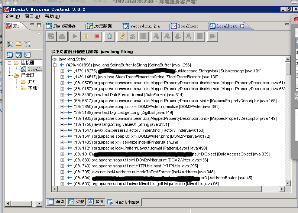Screen dimensions: 298x213
Task: Open the 文件(F) menu
Action: (x=12, y=16)
